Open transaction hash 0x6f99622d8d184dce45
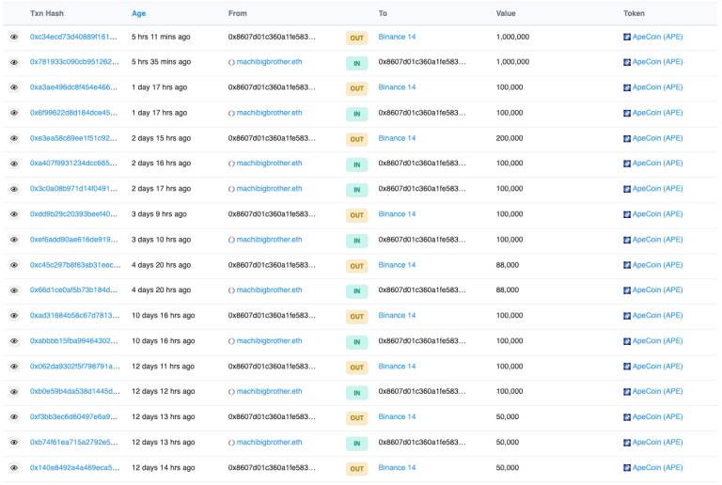Image resolution: width=722 pixels, height=485 pixels. [x=73, y=113]
